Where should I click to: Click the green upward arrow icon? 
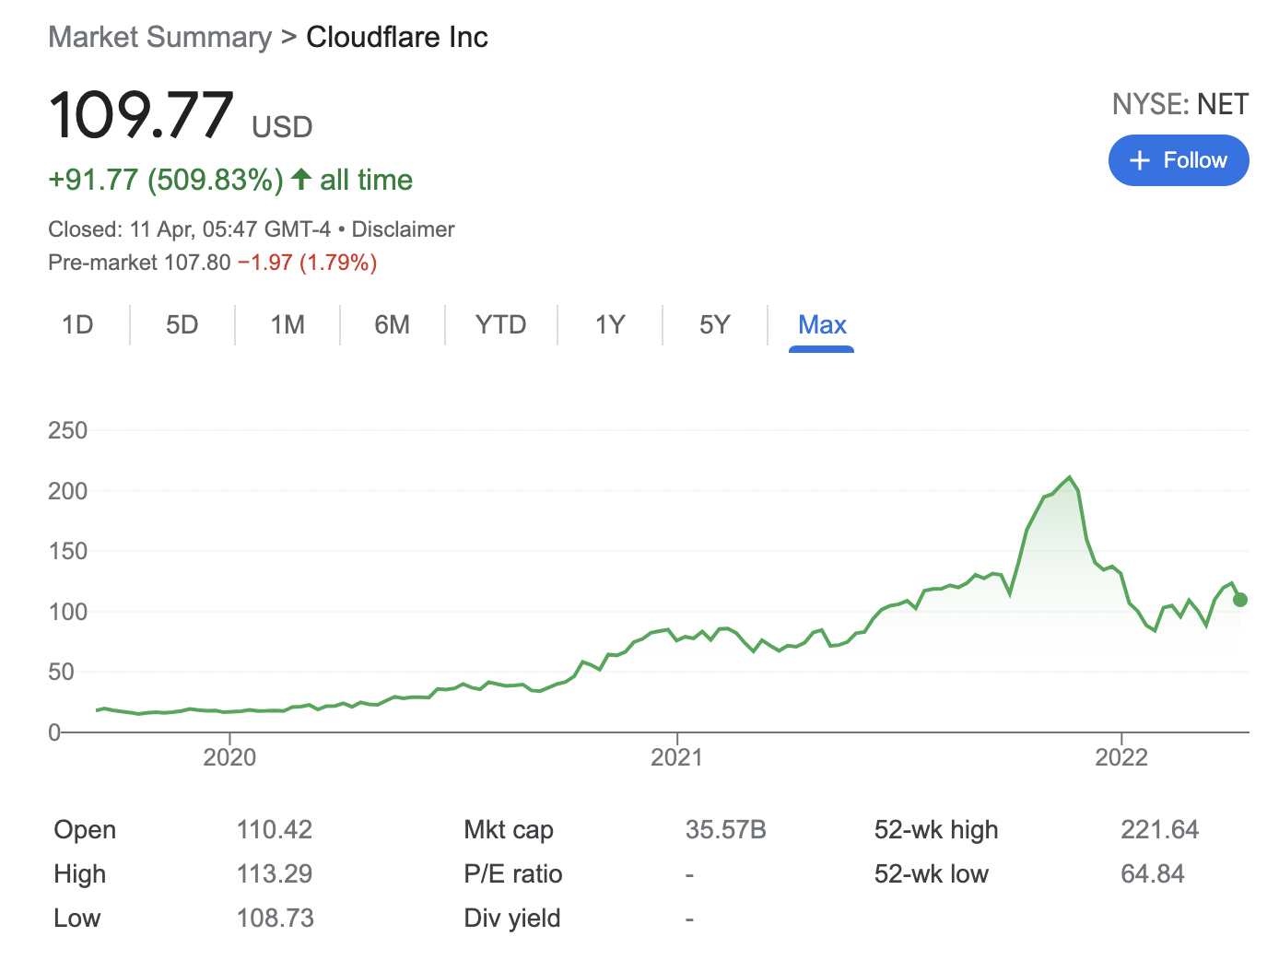coord(300,180)
